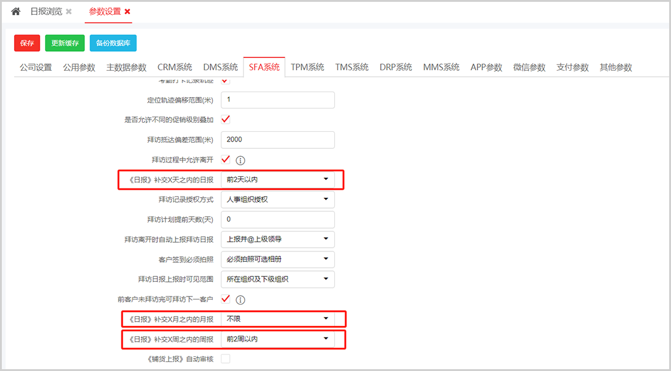Enable 《铺货上报》自动审核 checkbox
The image size is (671, 371).
point(226,359)
